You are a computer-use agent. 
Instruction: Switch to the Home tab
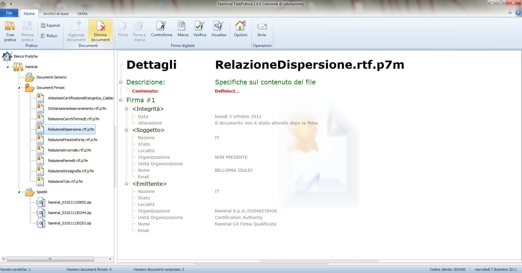tap(29, 13)
